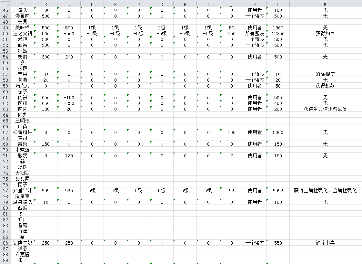Select column B header
This screenshot has height=264, width=362.
(x=46, y=5)
